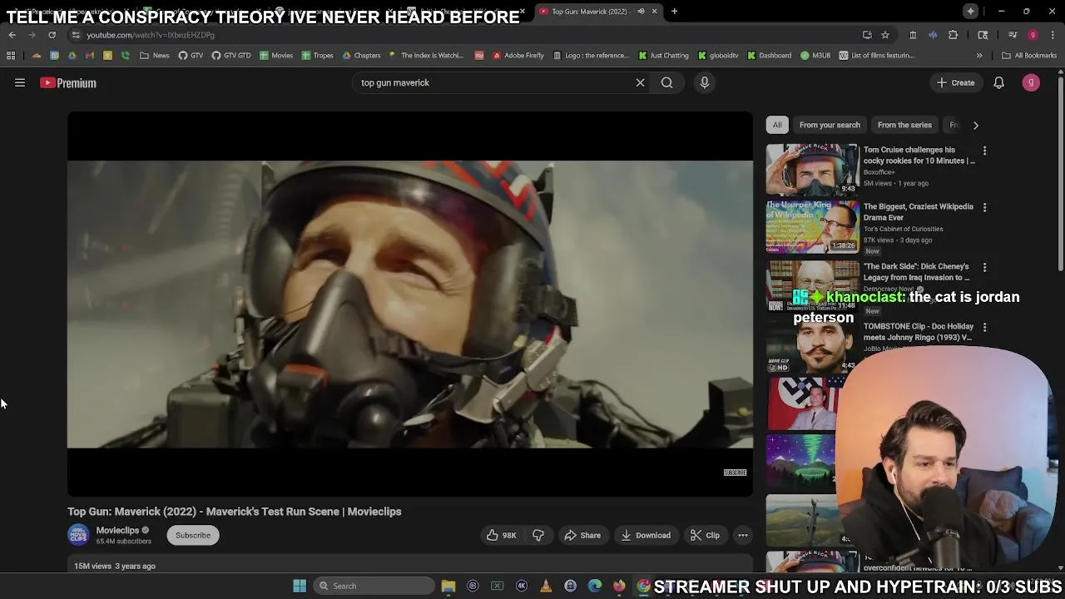The width and height of the screenshot is (1065, 599).
Task: Open menu for Tombstone clip video
Action: tap(984, 327)
